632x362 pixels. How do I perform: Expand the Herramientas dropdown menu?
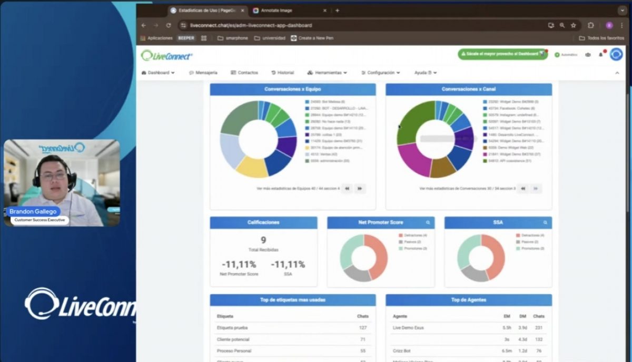pos(327,73)
